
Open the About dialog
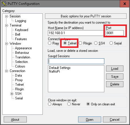pos(15,120)
